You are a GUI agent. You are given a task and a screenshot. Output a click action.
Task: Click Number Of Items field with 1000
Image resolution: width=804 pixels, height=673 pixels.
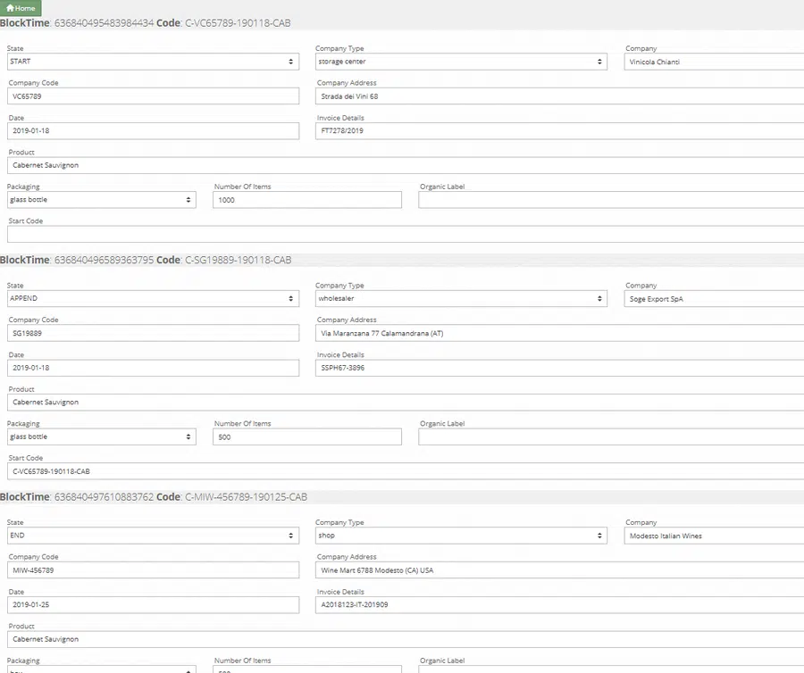click(307, 200)
